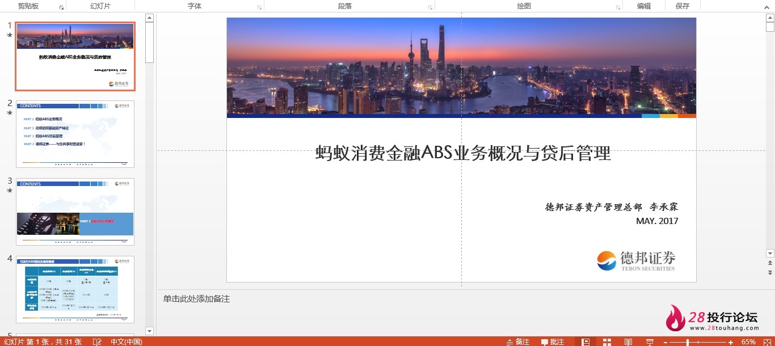The height and width of the screenshot is (346, 775).
Task: Click the notes field '单击此处添加备注'
Action: tap(196, 299)
